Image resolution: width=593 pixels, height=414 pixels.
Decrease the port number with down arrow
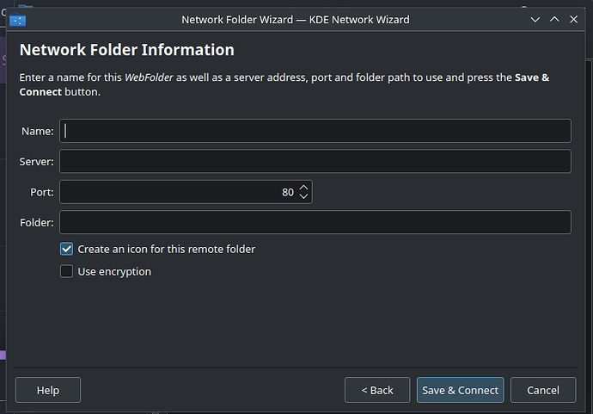pos(303,196)
